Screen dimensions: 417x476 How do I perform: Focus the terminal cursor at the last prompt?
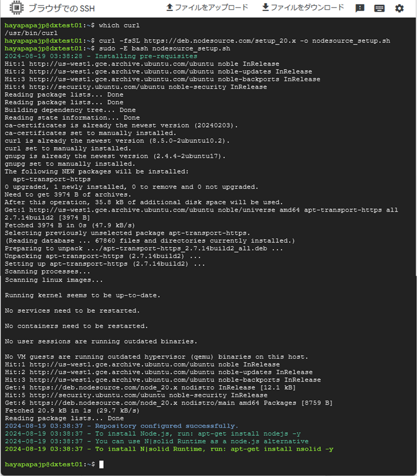[101, 464]
